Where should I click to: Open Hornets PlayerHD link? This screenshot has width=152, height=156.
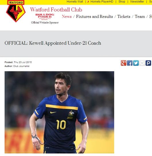pos(102,2)
